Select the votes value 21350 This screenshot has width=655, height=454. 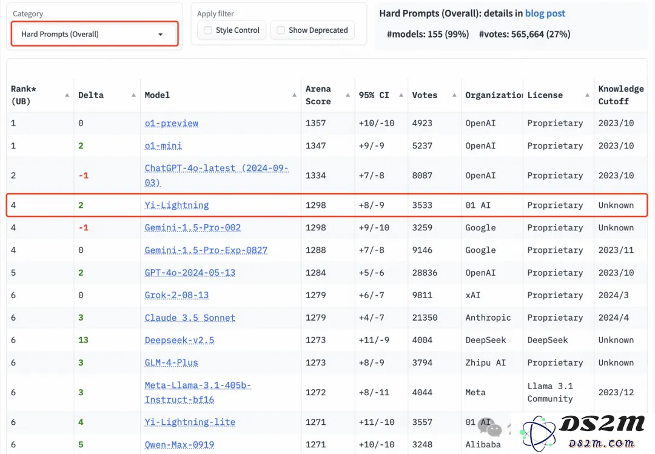pyautogui.click(x=425, y=318)
